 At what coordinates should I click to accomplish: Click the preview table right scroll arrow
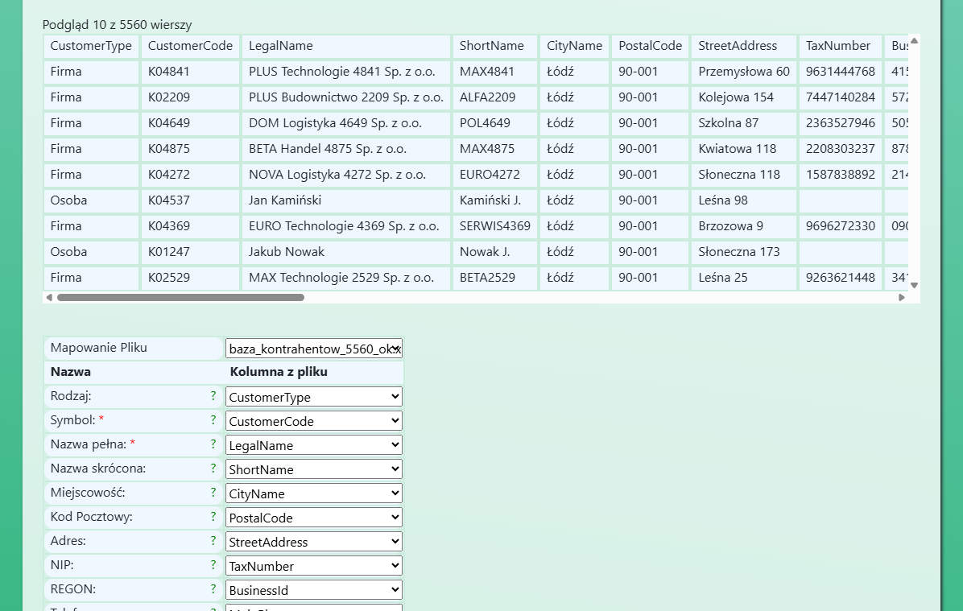tap(902, 297)
